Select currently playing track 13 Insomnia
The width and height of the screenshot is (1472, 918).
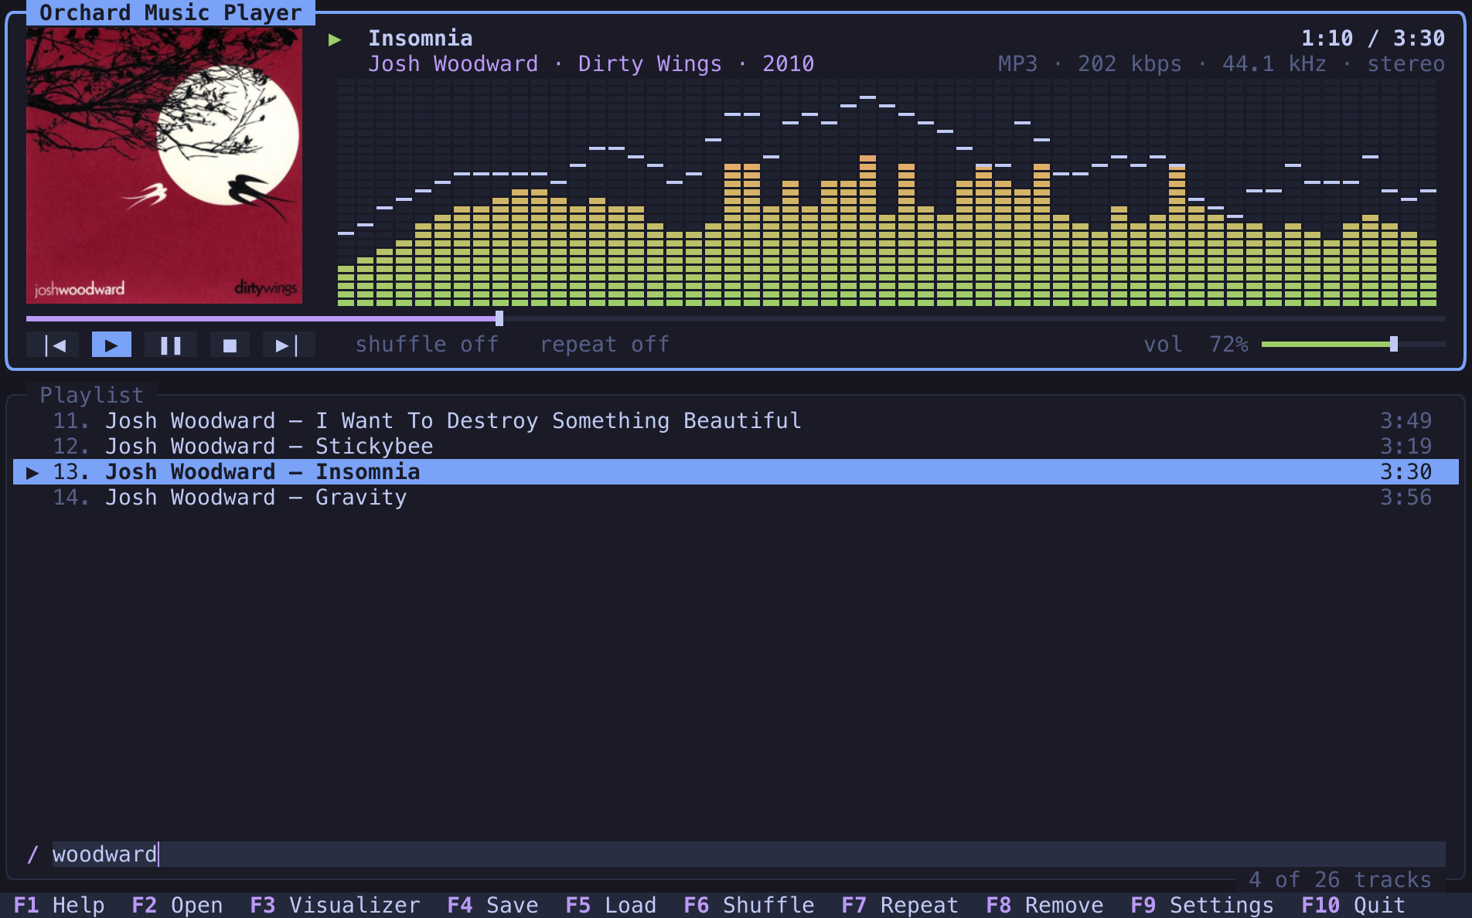click(736, 471)
